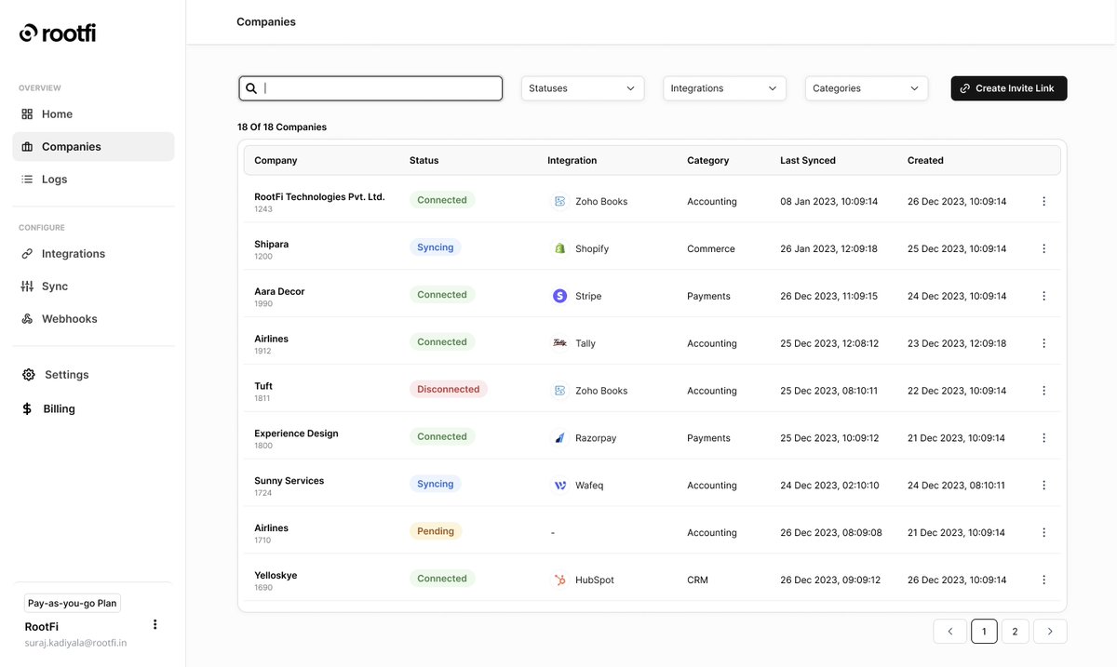Click Syncing badge in Shipara row

[x=435, y=247]
